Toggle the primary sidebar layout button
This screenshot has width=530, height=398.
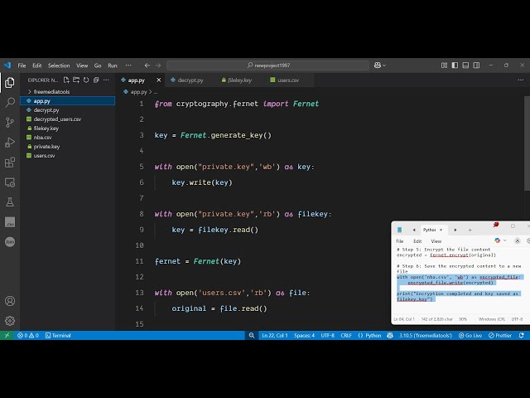tap(455, 66)
